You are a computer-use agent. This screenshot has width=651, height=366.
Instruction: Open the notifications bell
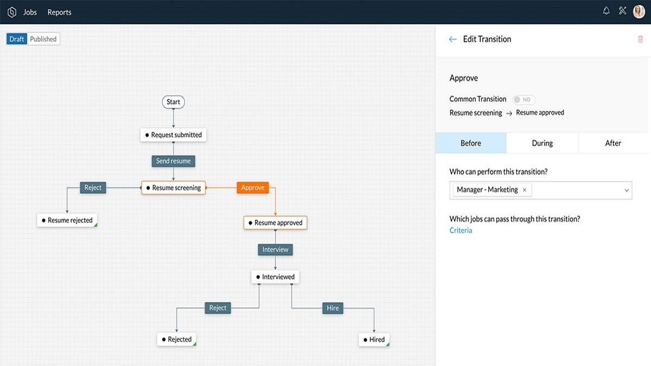(x=606, y=10)
